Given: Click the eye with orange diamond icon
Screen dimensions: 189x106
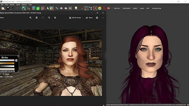Looking at the screenshot, I should 66,8.
